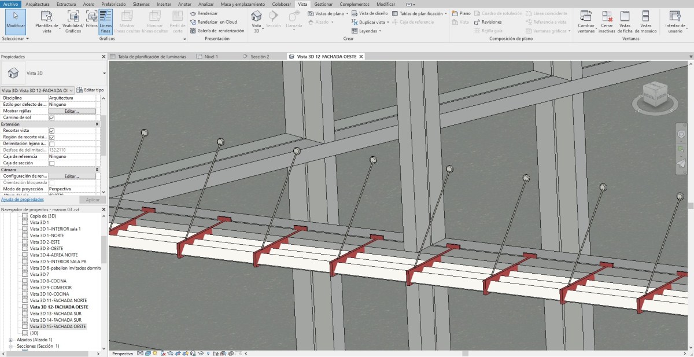This screenshot has height=357, width=694.
Task: Close the Navegador de proyectos panel
Action: pyautogui.click(x=104, y=209)
